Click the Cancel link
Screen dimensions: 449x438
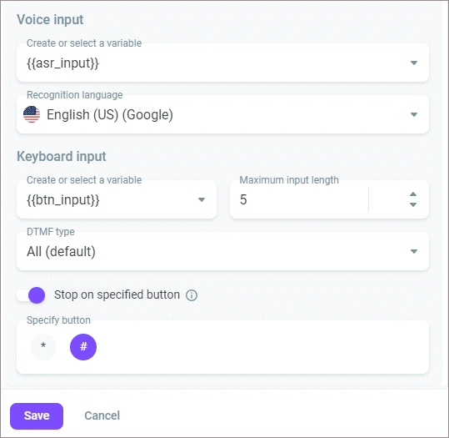tap(102, 415)
